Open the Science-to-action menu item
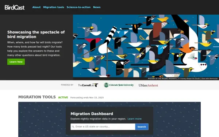The image size is (219, 137). (78, 7)
